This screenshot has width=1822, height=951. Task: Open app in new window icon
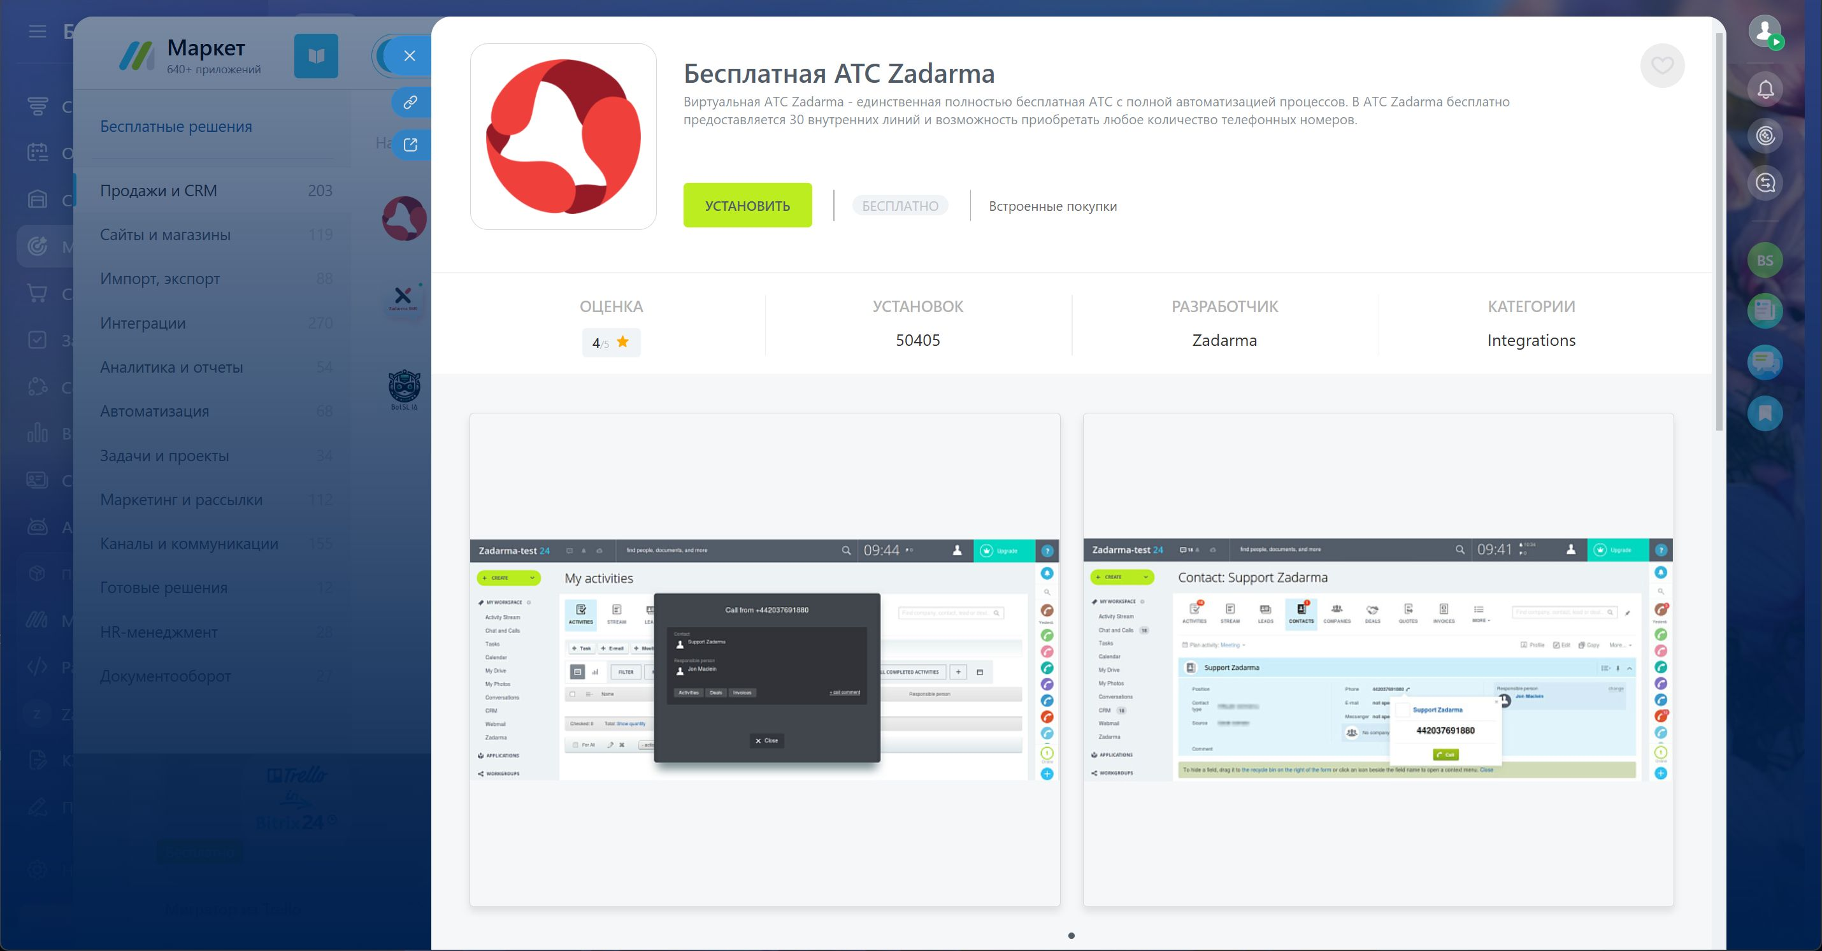pos(410,144)
